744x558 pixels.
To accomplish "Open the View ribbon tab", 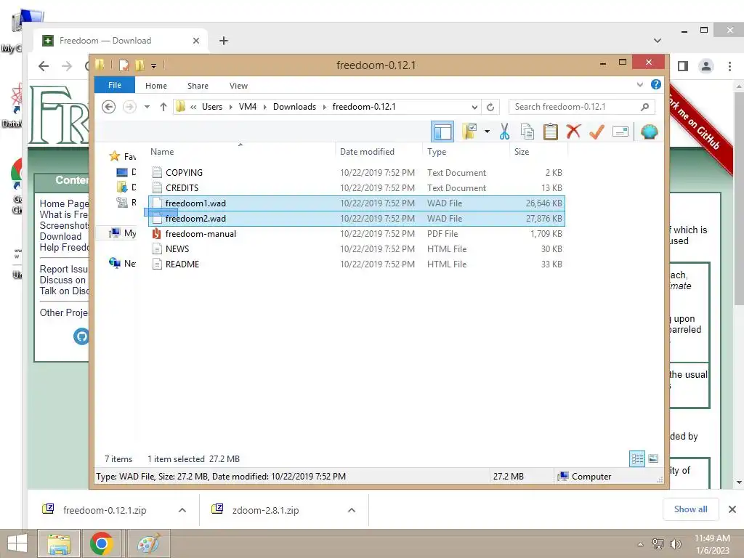I will coord(238,86).
